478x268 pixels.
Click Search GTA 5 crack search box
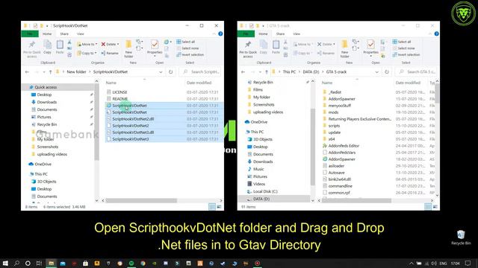(416, 72)
